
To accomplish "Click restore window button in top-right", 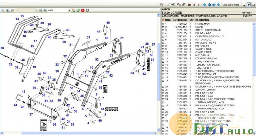I will click(x=249, y=5).
